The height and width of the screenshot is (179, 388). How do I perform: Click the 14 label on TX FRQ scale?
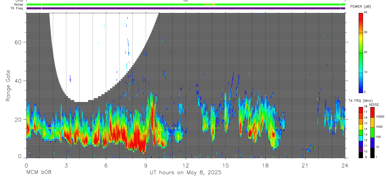366,129
